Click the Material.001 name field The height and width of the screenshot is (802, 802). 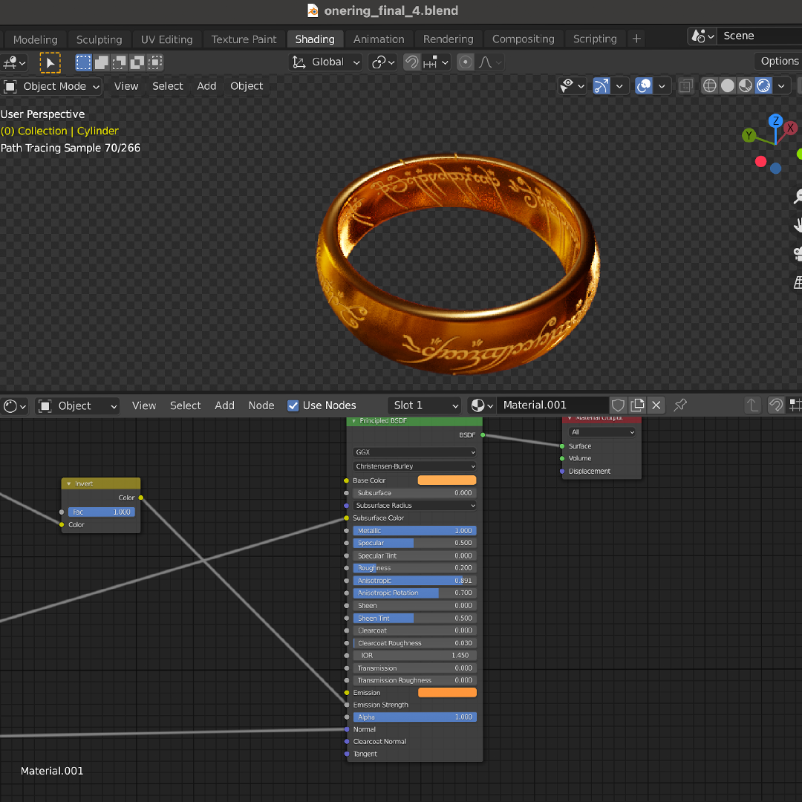[x=552, y=405]
